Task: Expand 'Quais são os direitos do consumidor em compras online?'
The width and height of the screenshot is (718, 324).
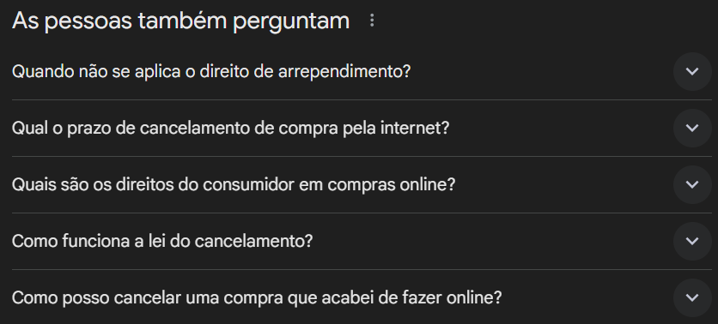Action: pos(362,184)
